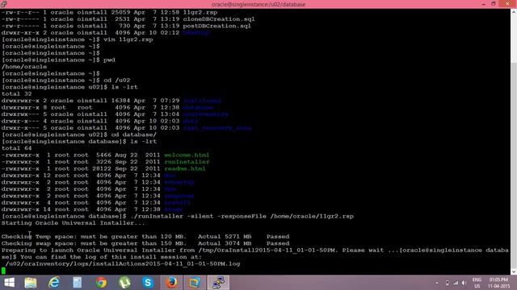
Task: Click the 'Checking swap space' line
Action: coord(145,243)
